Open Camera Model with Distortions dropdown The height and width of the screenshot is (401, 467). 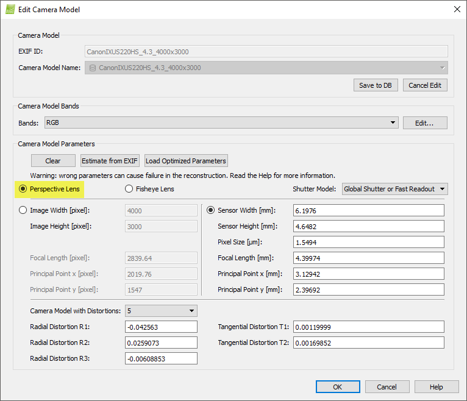[x=160, y=311]
